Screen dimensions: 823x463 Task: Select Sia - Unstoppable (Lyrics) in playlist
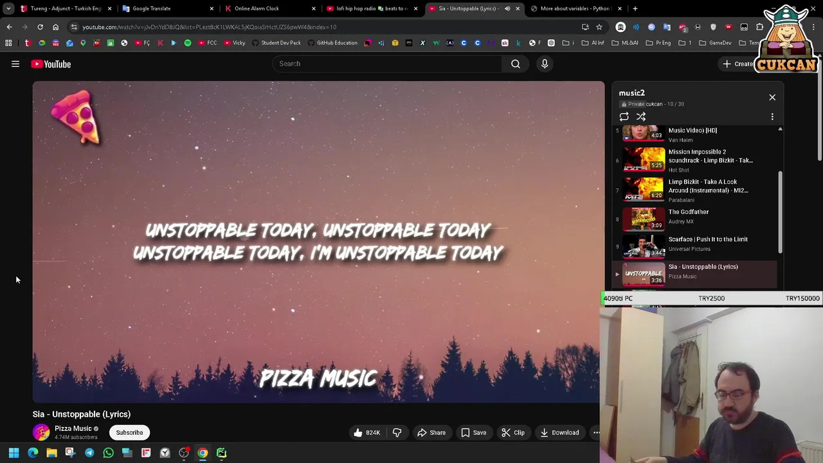click(697, 274)
